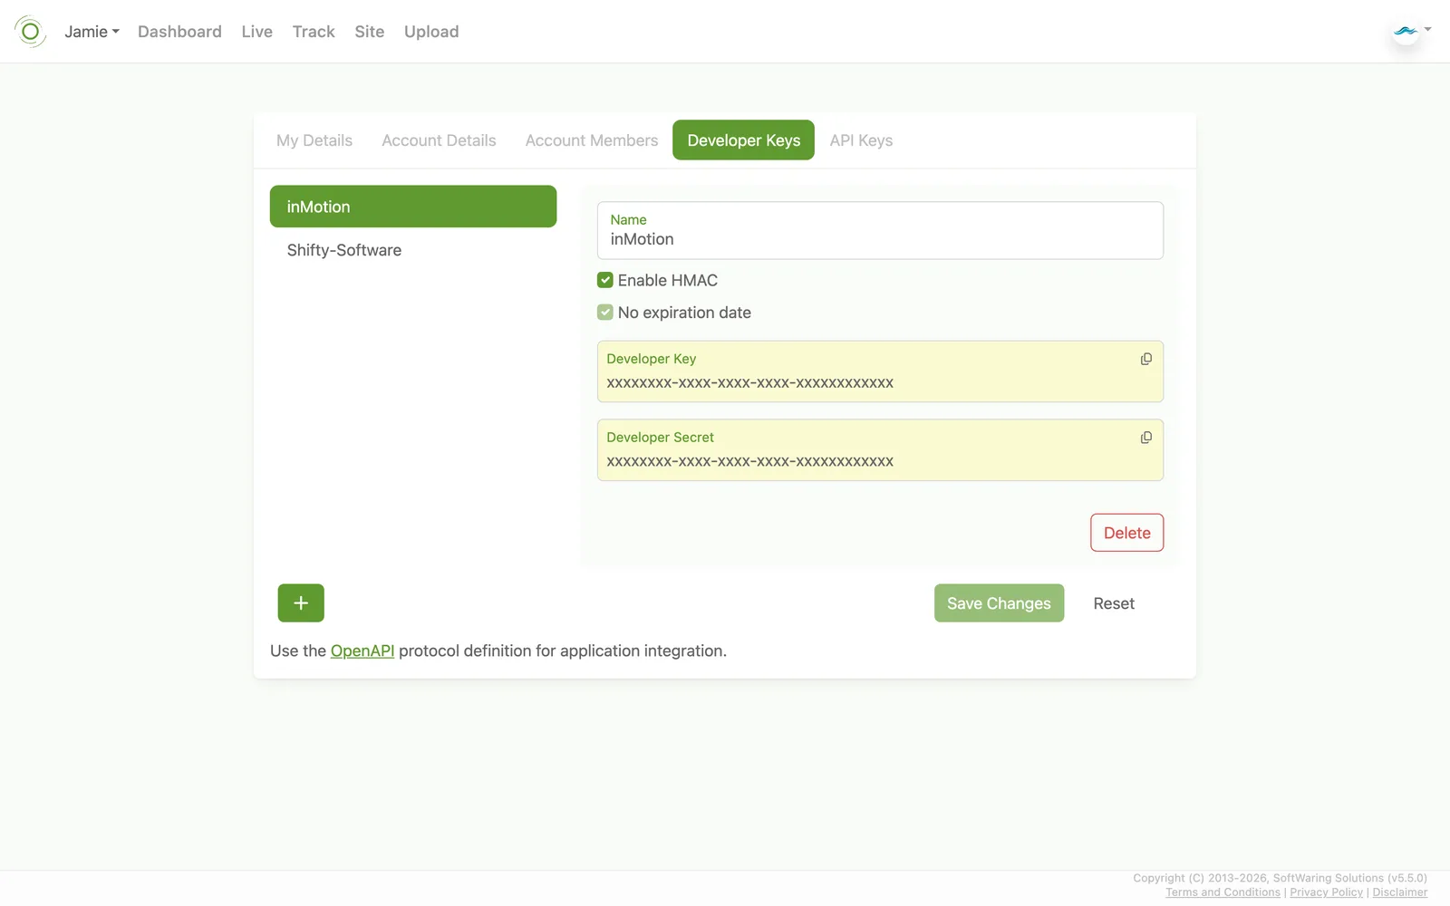The height and width of the screenshot is (906, 1450).
Task: Copy the Developer Key to clipboard
Action: click(1145, 359)
